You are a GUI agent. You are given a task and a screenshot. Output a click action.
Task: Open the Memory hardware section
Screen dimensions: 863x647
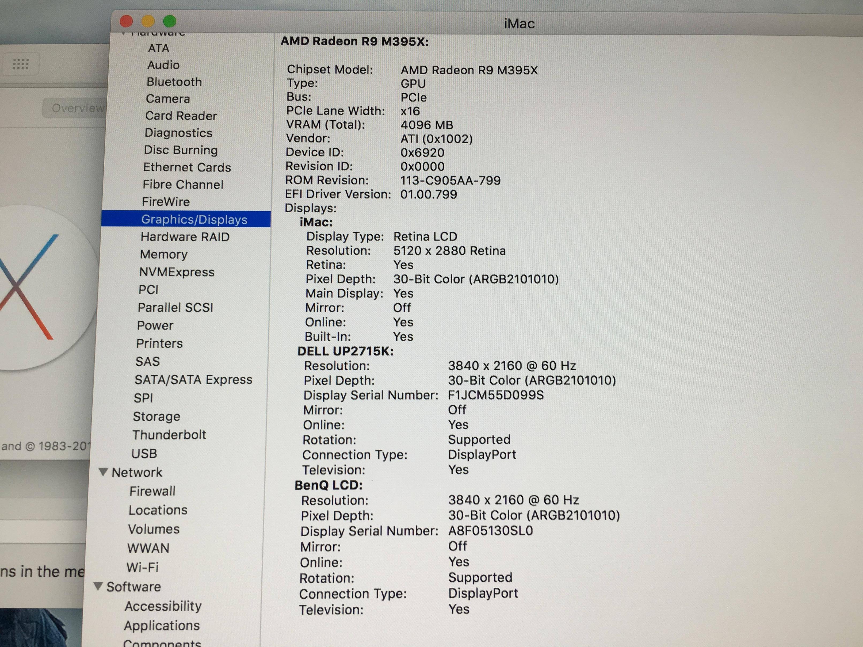tap(163, 254)
